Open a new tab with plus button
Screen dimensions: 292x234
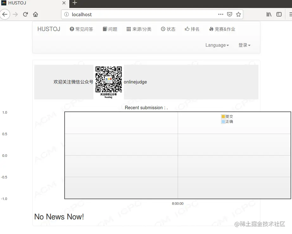tap(75, 3)
